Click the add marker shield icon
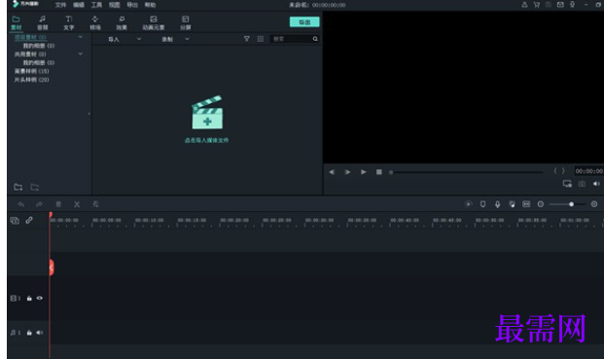The image size is (604, 359). pos(482,204)
